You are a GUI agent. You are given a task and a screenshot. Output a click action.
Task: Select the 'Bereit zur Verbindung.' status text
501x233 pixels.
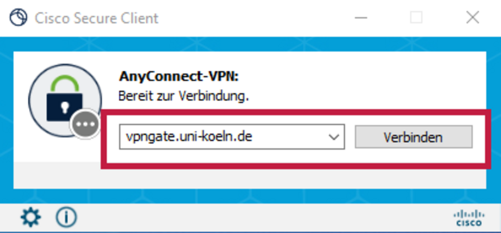pos(184,96)
